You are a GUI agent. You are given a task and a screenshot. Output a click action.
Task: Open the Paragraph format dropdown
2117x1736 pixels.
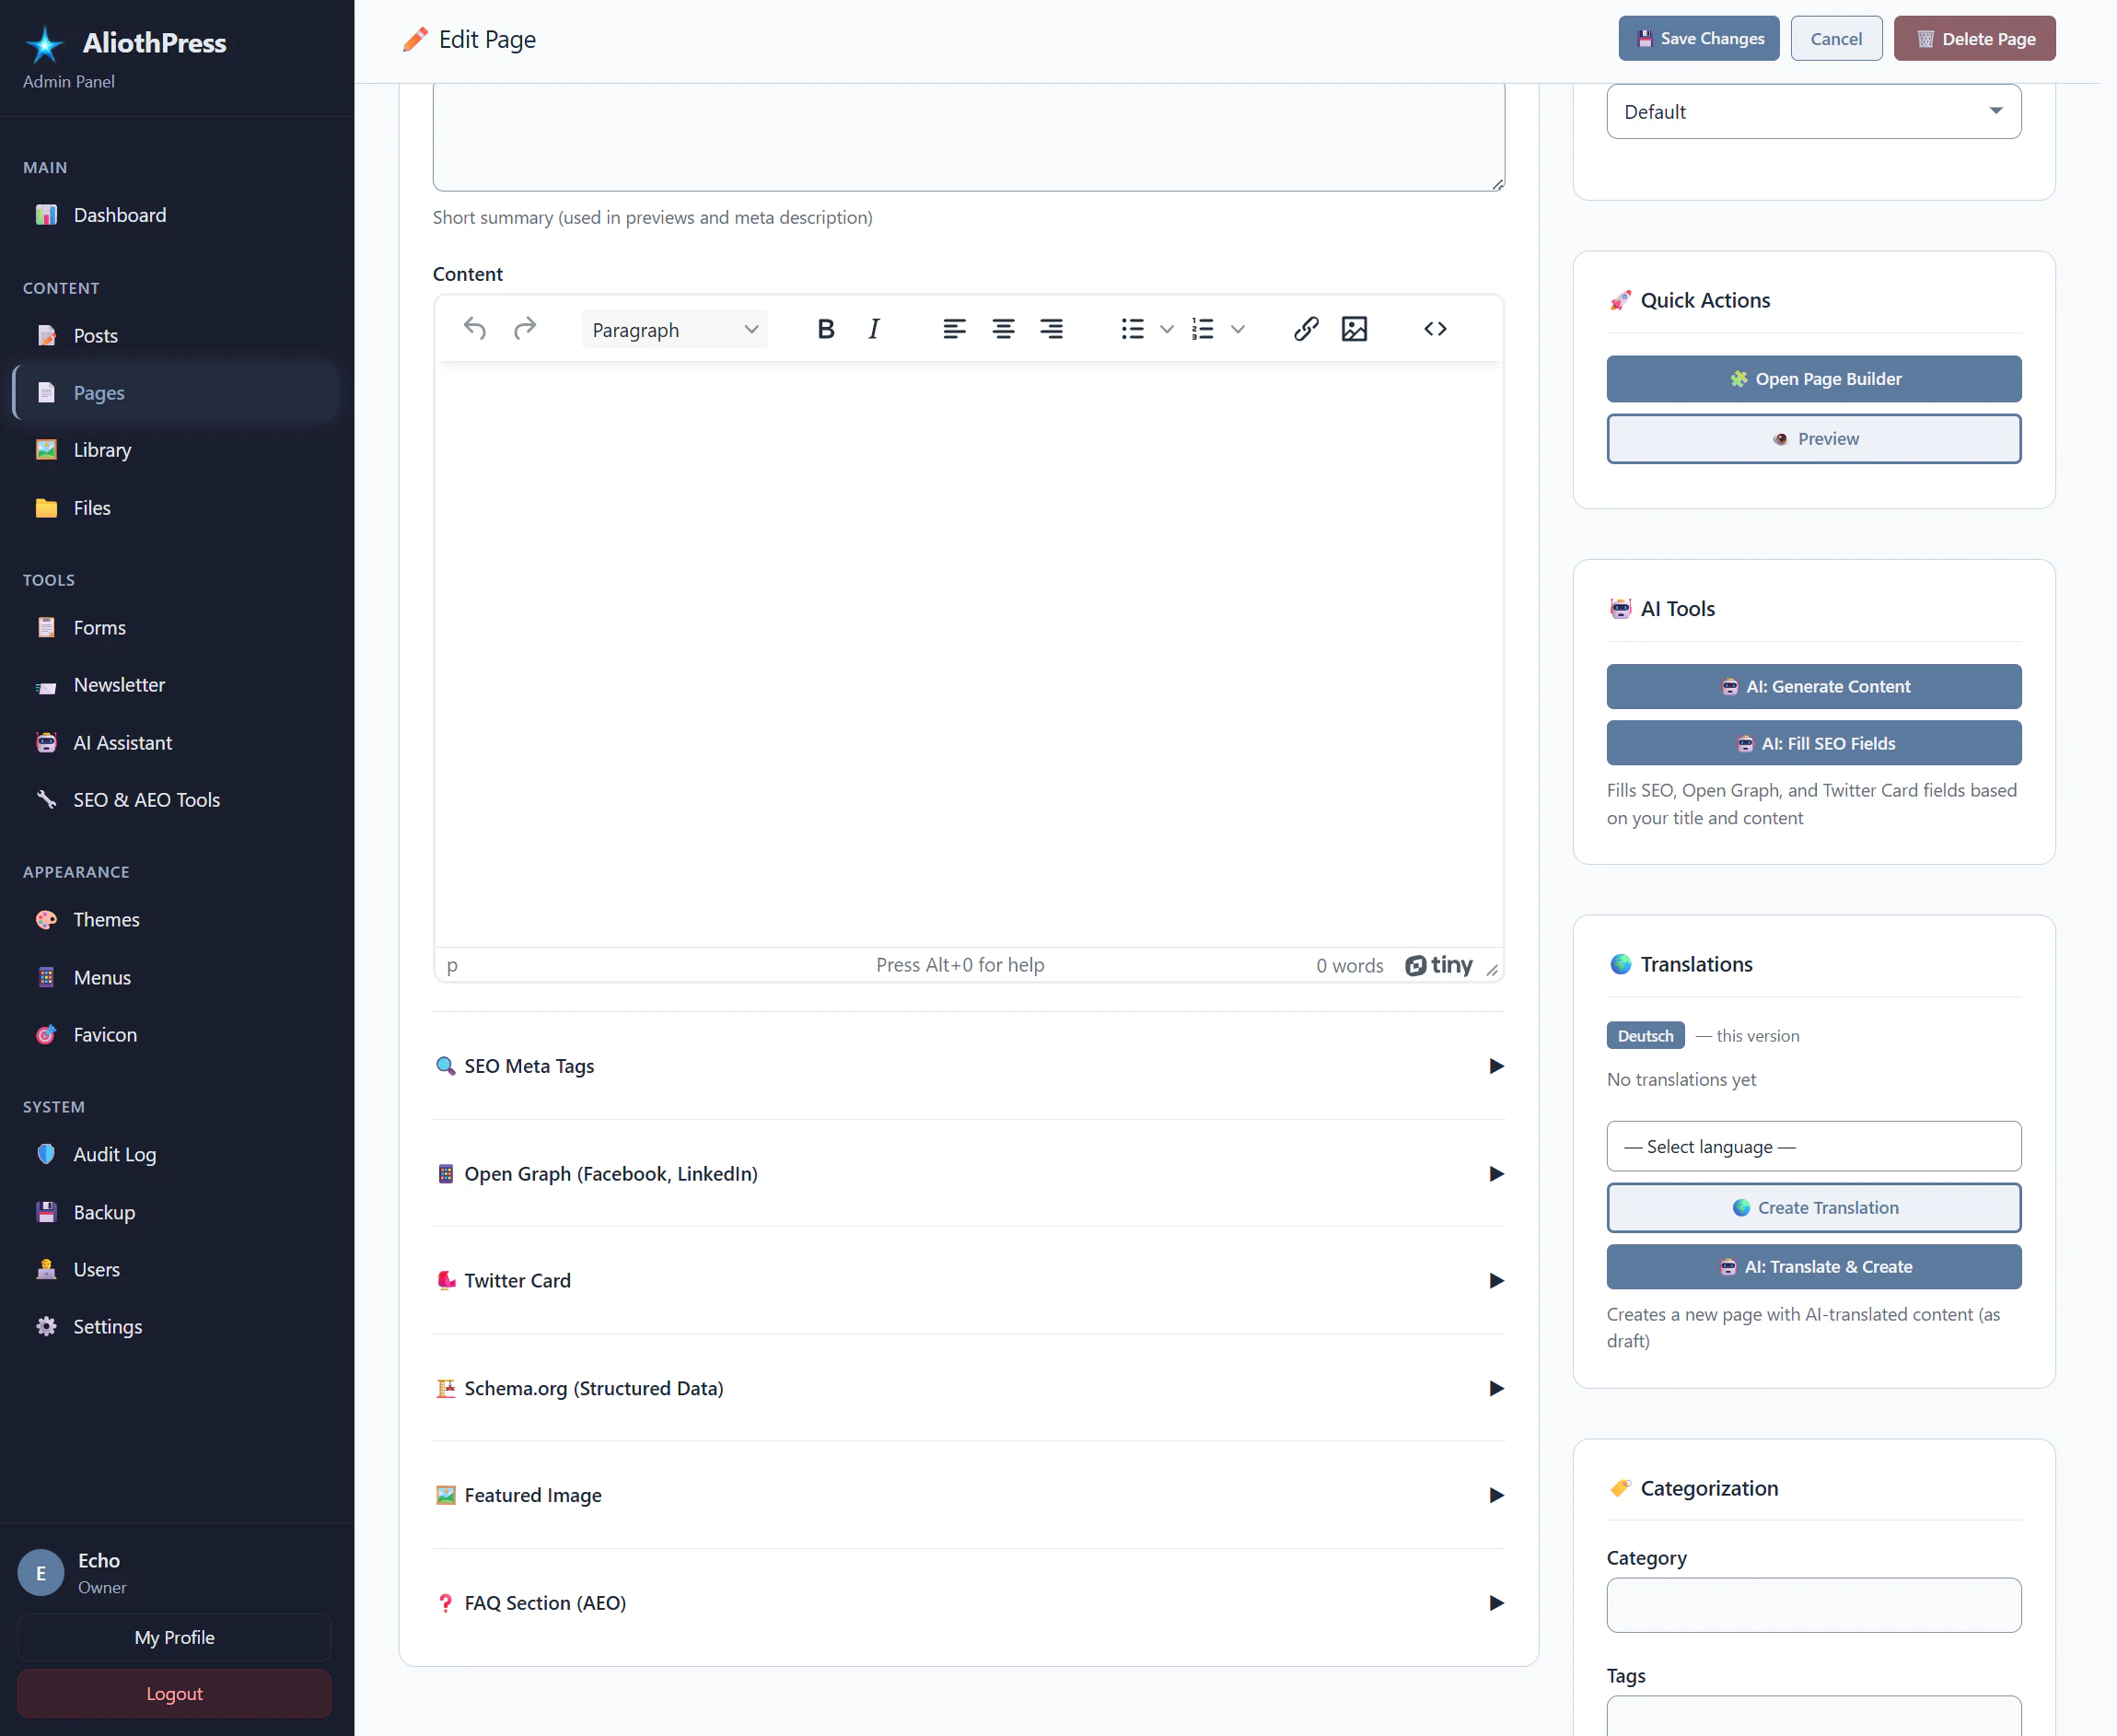coord(674,330)
